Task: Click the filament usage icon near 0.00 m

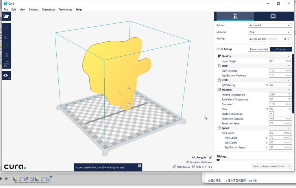Action: coord(193,167)
